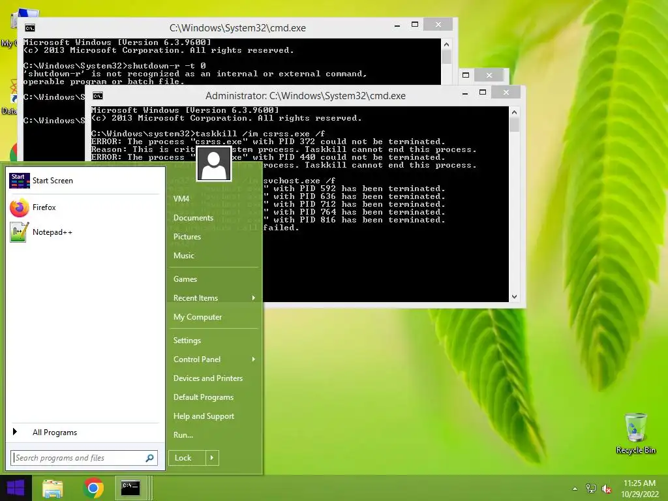668x501 pixels.
Task: Expand Control Panel submenu arrow
Action: tap(254, 359)
